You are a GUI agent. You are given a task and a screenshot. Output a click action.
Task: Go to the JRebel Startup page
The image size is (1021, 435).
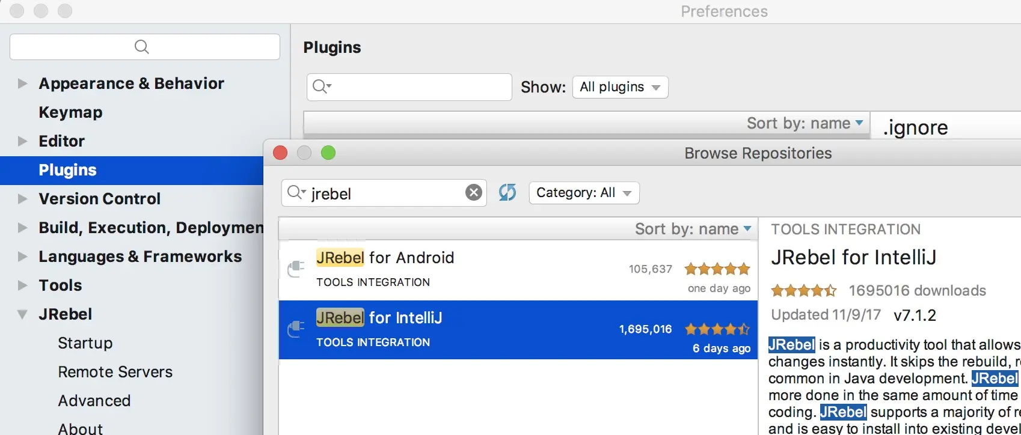click(x=85, y=343)
